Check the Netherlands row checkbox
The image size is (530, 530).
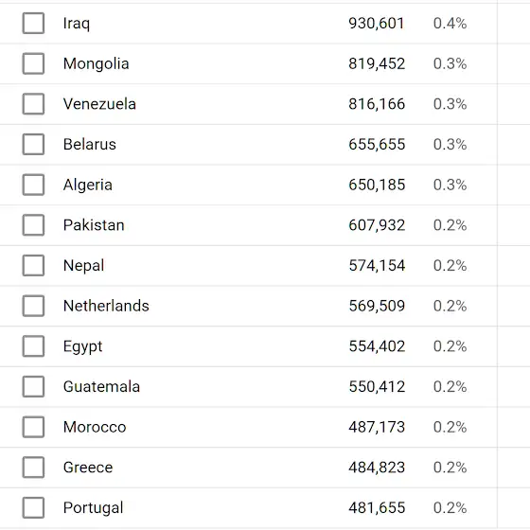coord(33,306)
